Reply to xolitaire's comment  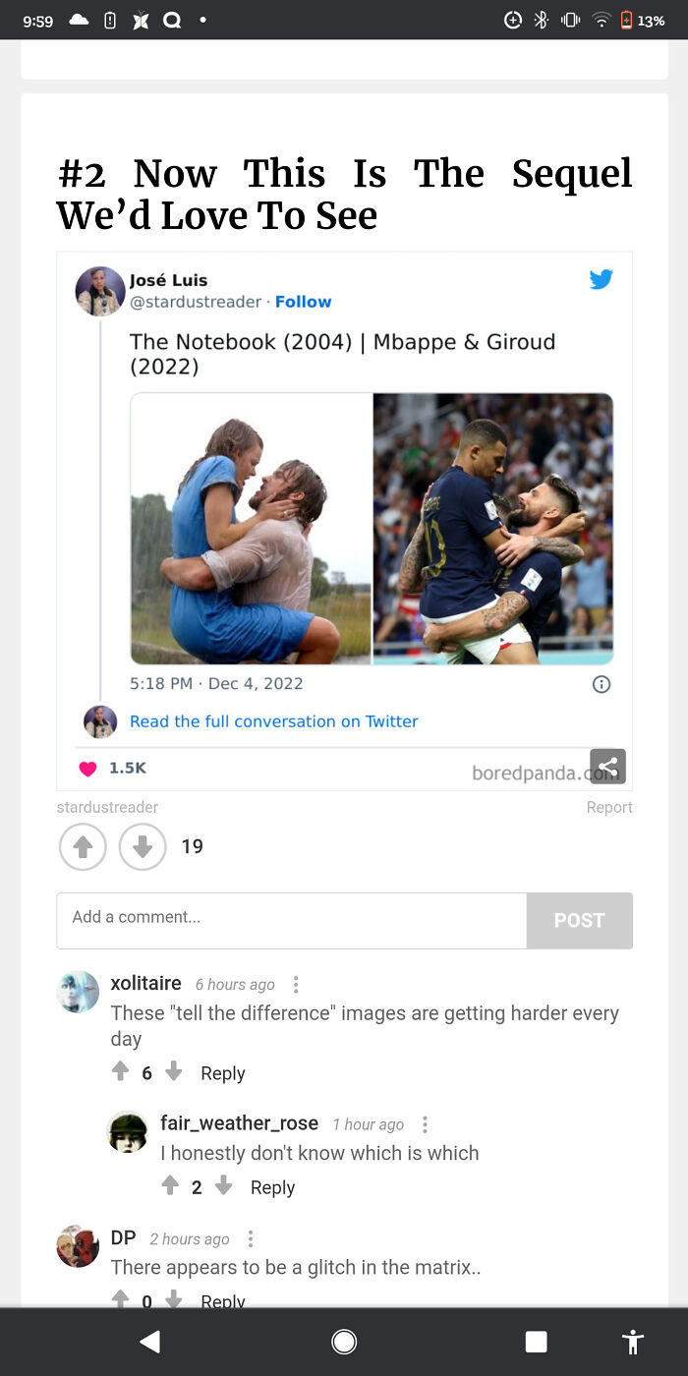223,1073
